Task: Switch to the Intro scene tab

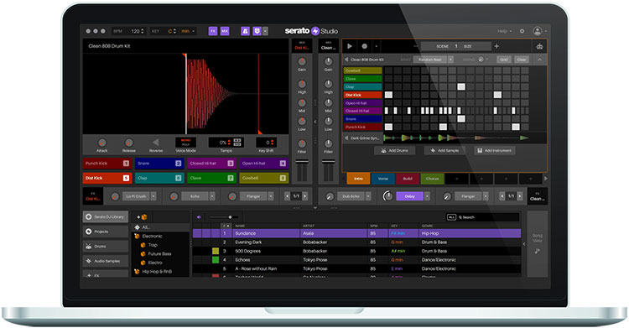Action: 358,179
